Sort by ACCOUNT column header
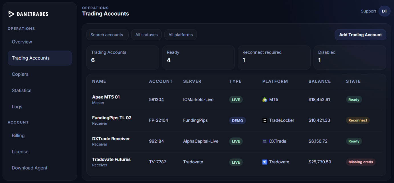The image size is (394, 183). [x=161, y=81]
